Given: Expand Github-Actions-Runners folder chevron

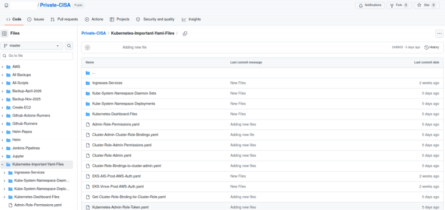Looking at the screenshot, I should coord(2,115).
